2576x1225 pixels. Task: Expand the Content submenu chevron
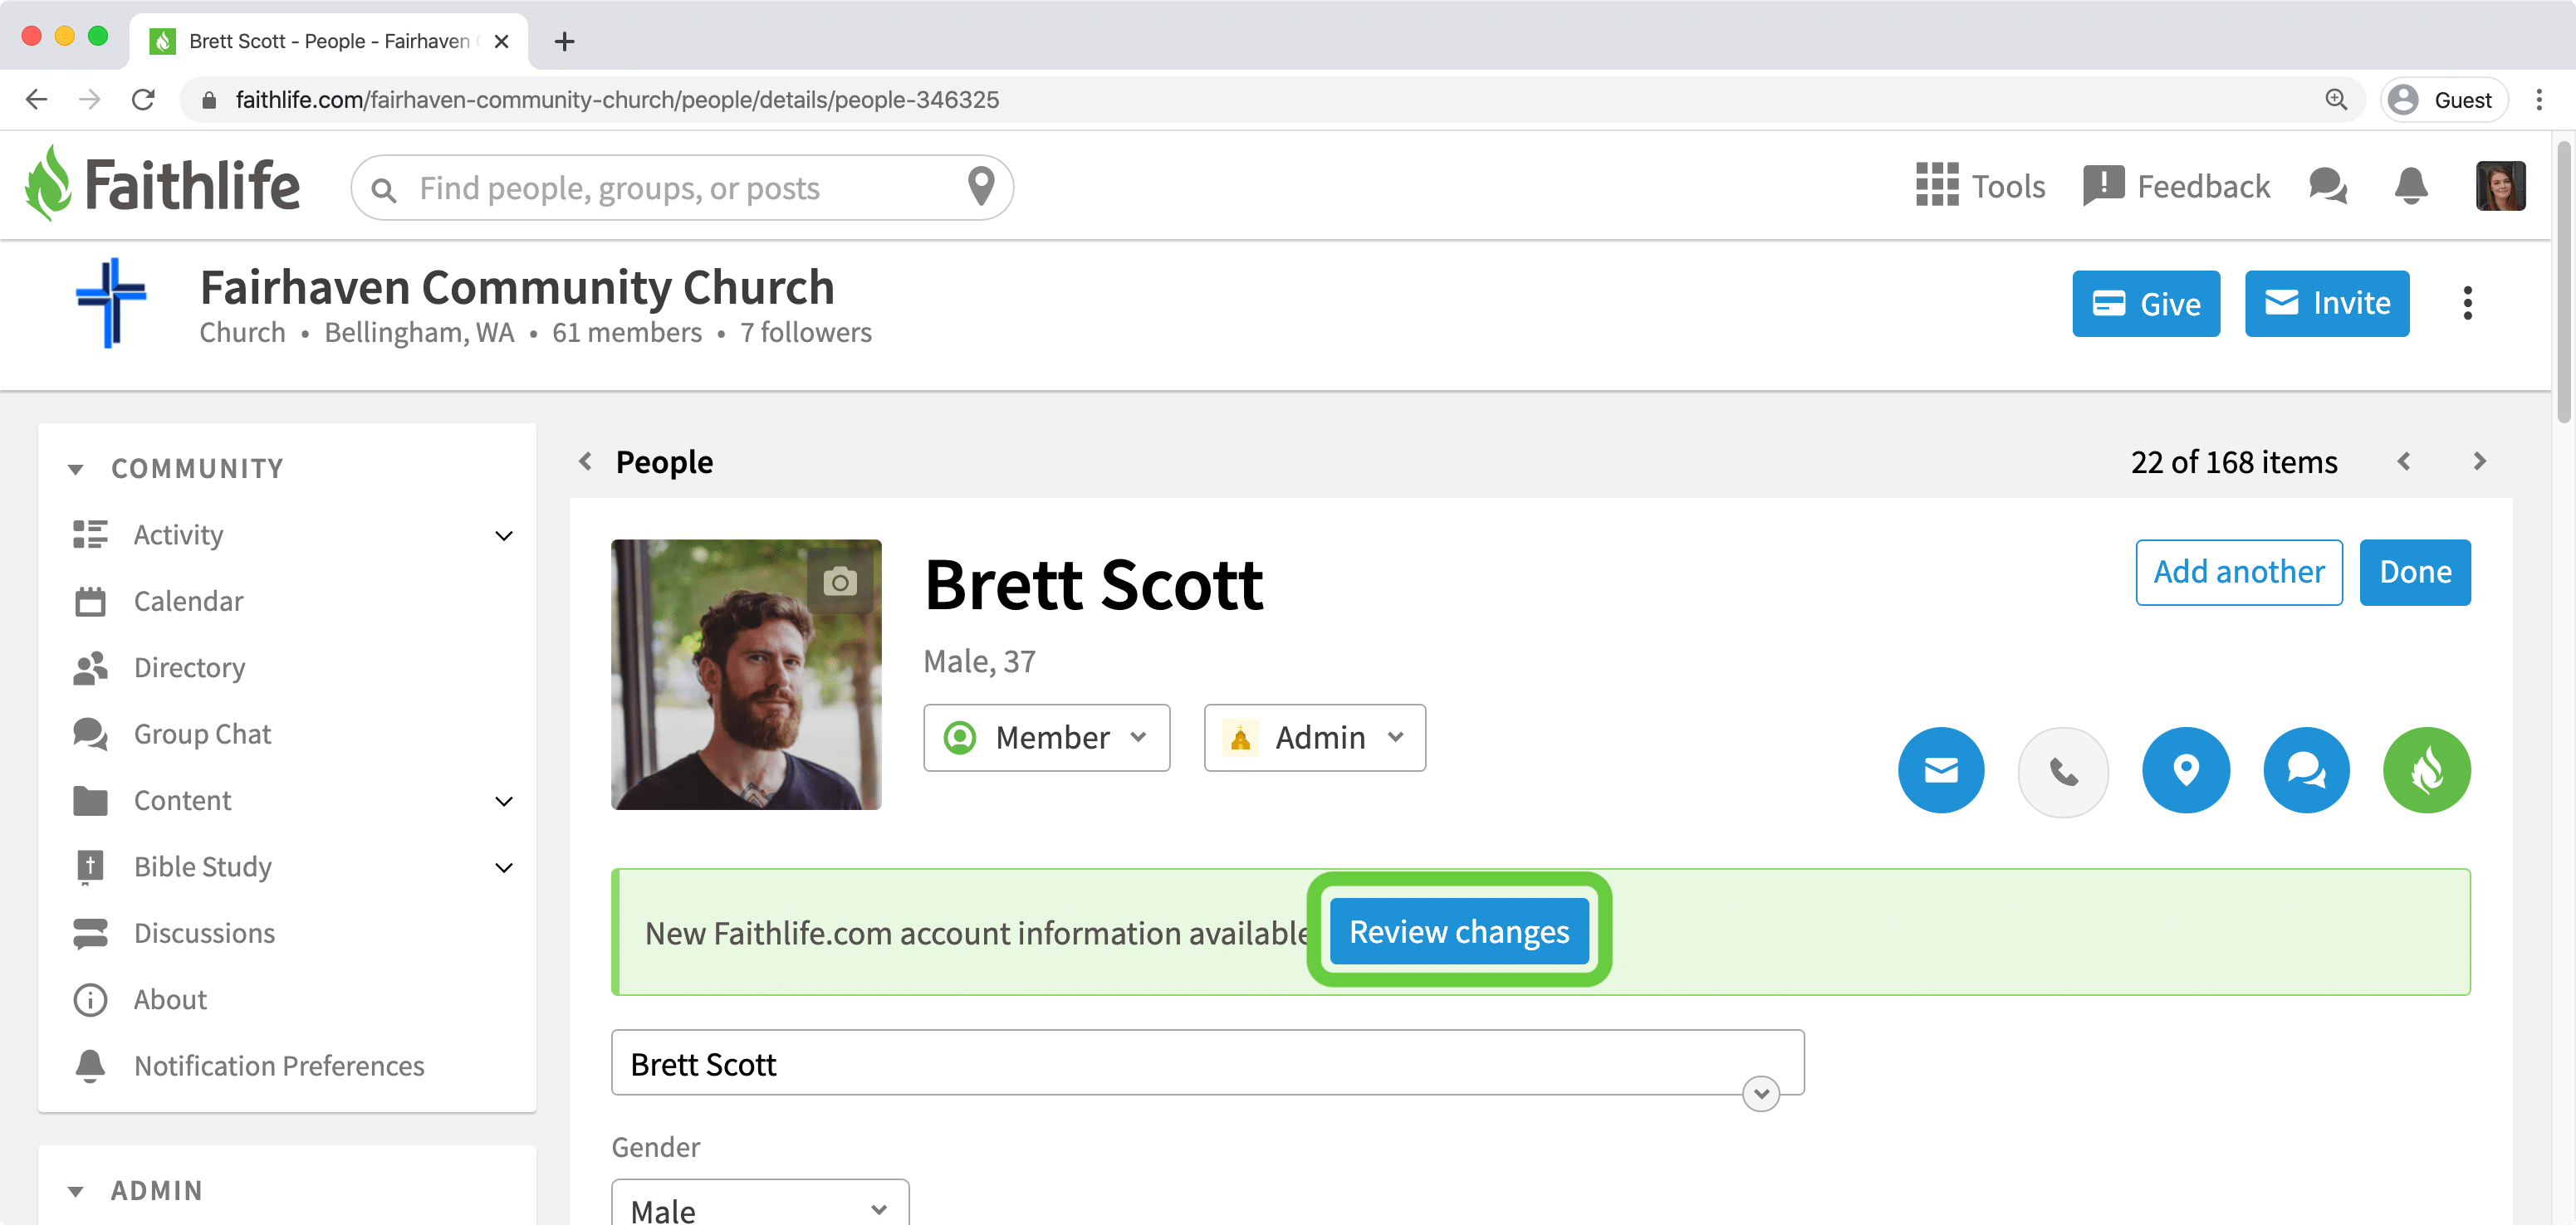[x=504, y=802]
